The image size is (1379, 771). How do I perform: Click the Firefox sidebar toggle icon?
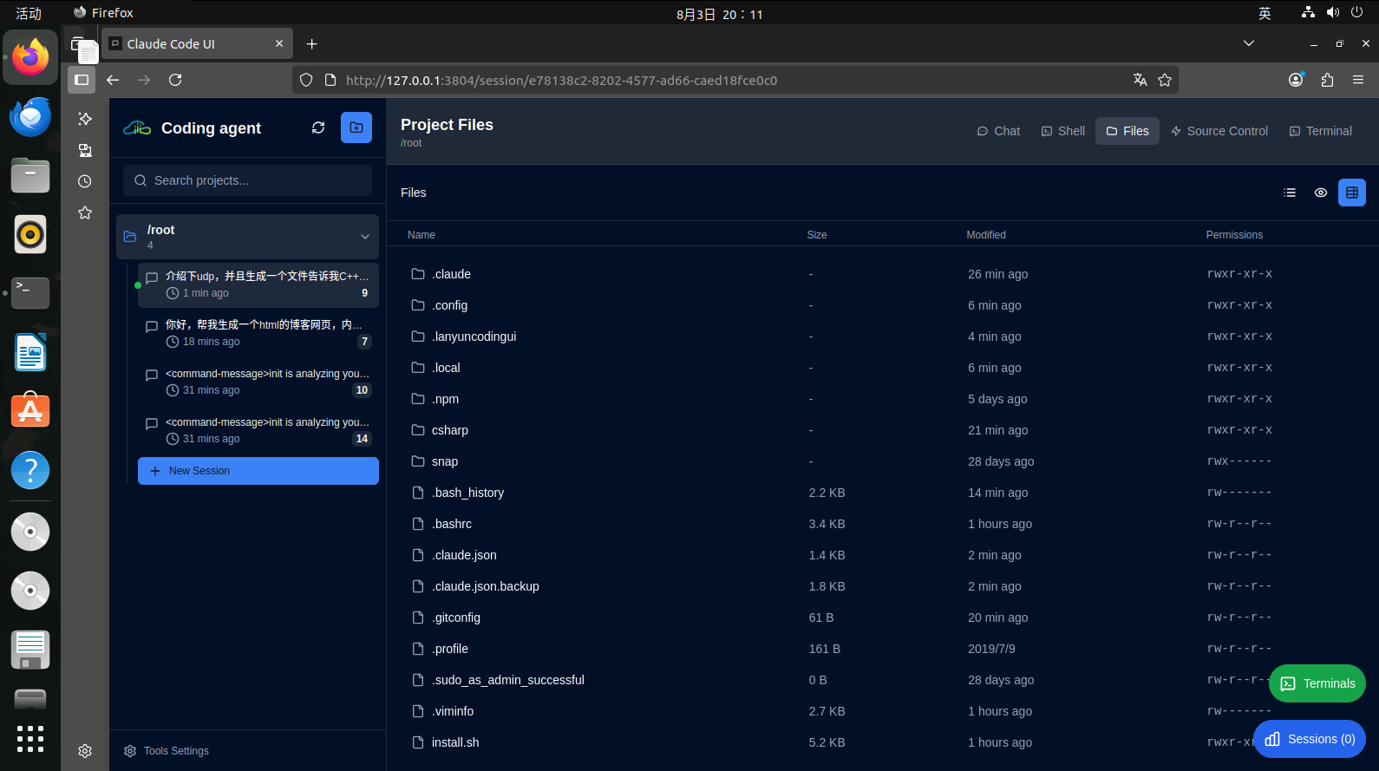pyautogui.click(x=82, y=80)
